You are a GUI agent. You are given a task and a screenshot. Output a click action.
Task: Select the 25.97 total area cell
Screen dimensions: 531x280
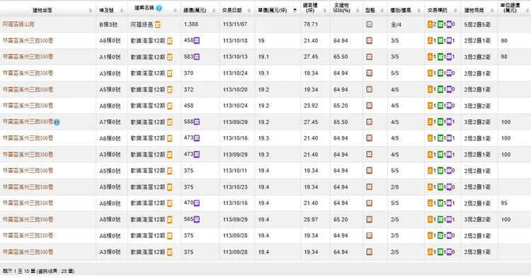(311, 220)
